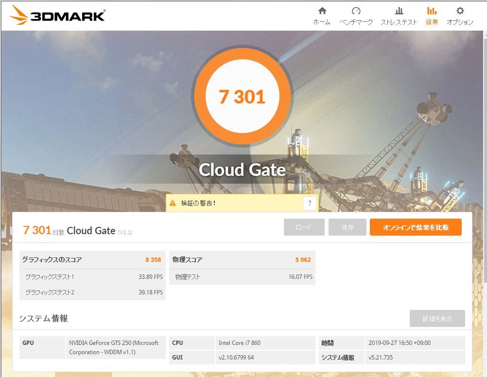Click the benchmark gauge icon

(356, 11)
